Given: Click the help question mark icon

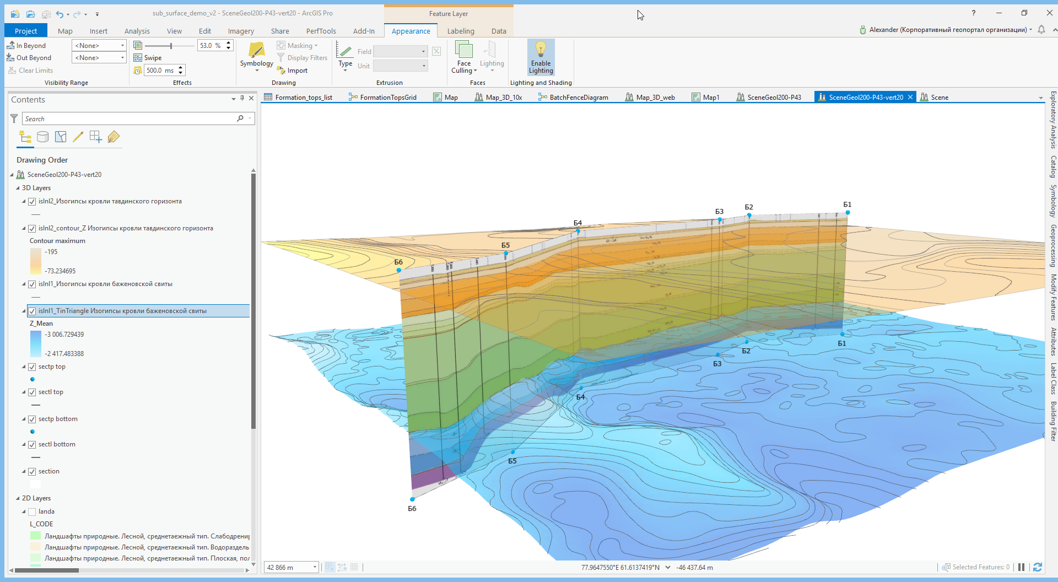Looking at the screenshot, I should pos(974,13).
